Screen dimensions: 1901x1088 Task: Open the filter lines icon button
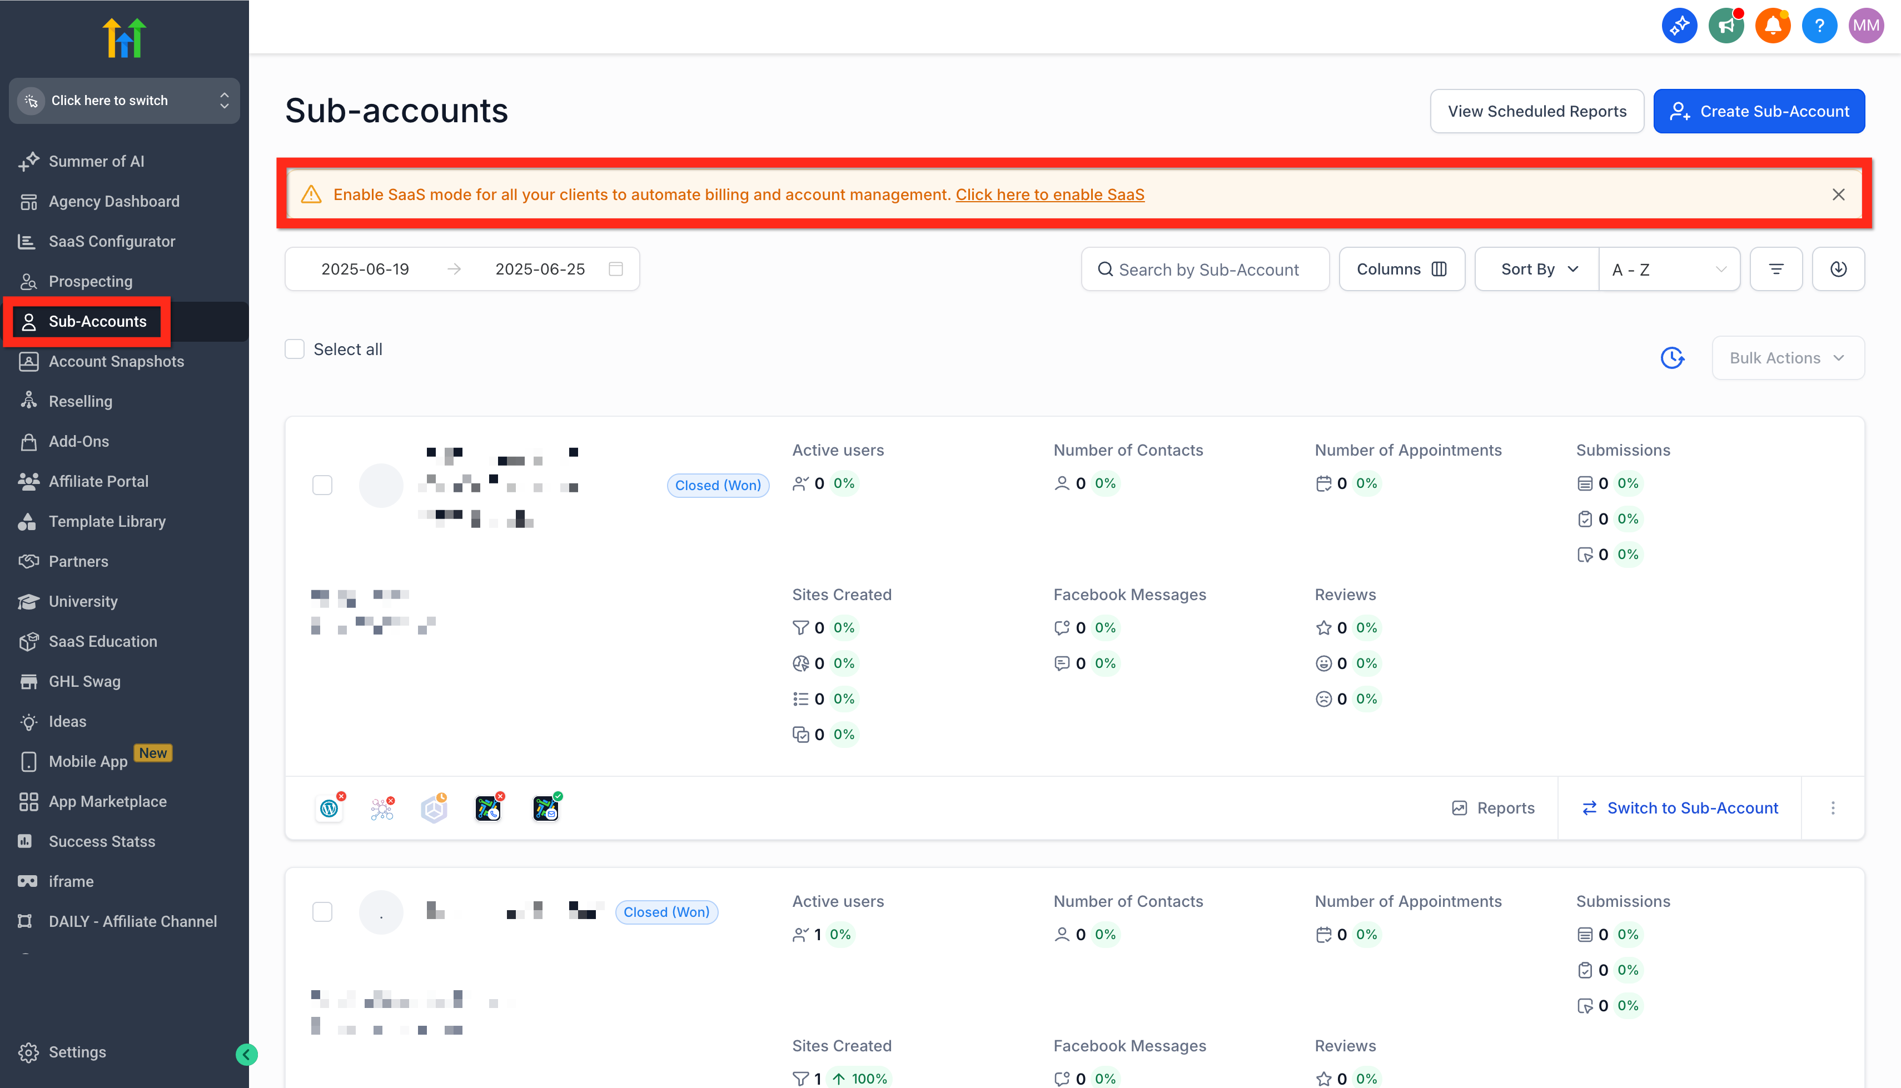[1775, 269]
